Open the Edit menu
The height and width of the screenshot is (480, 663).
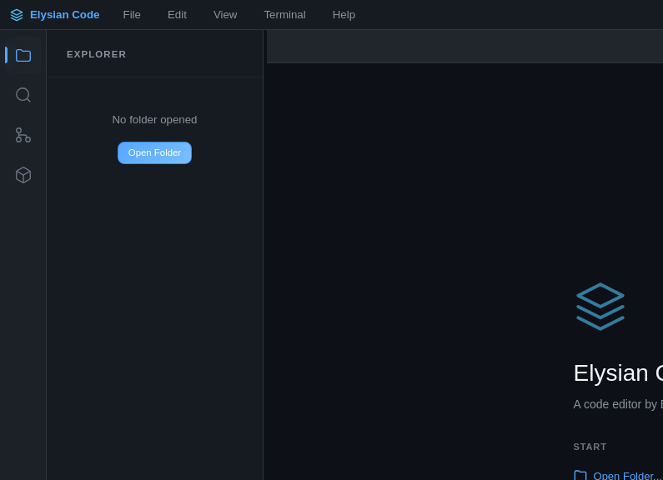pyautogui.click(x=177, y=15)
